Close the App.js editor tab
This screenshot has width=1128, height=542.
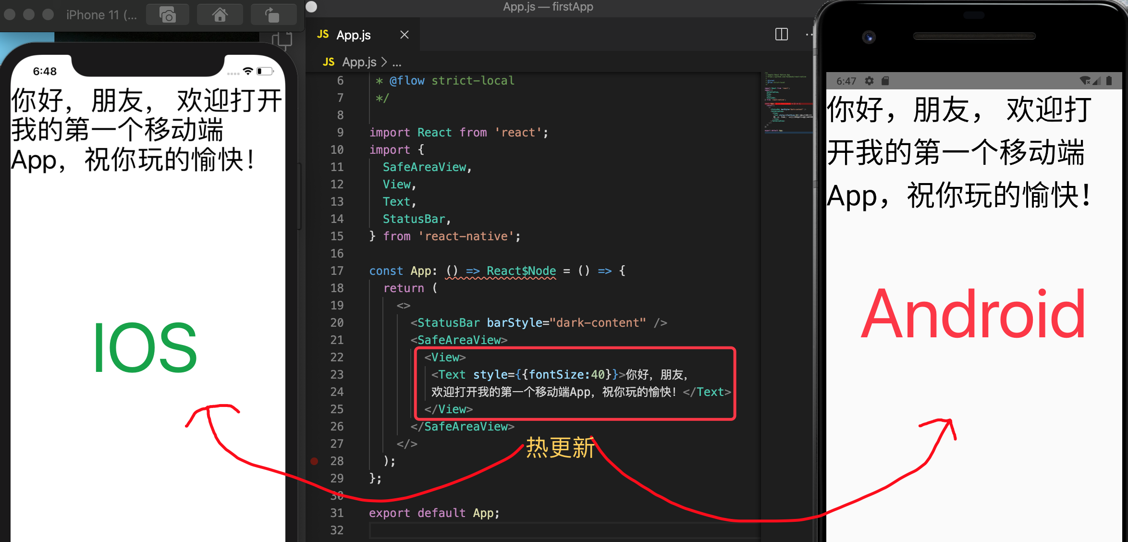[x=405, y=35]
